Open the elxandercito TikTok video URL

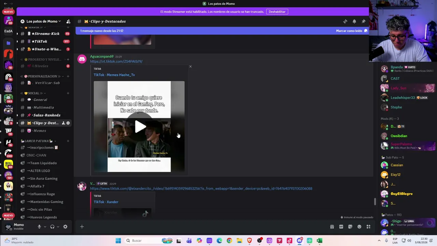tap(201, 189)
